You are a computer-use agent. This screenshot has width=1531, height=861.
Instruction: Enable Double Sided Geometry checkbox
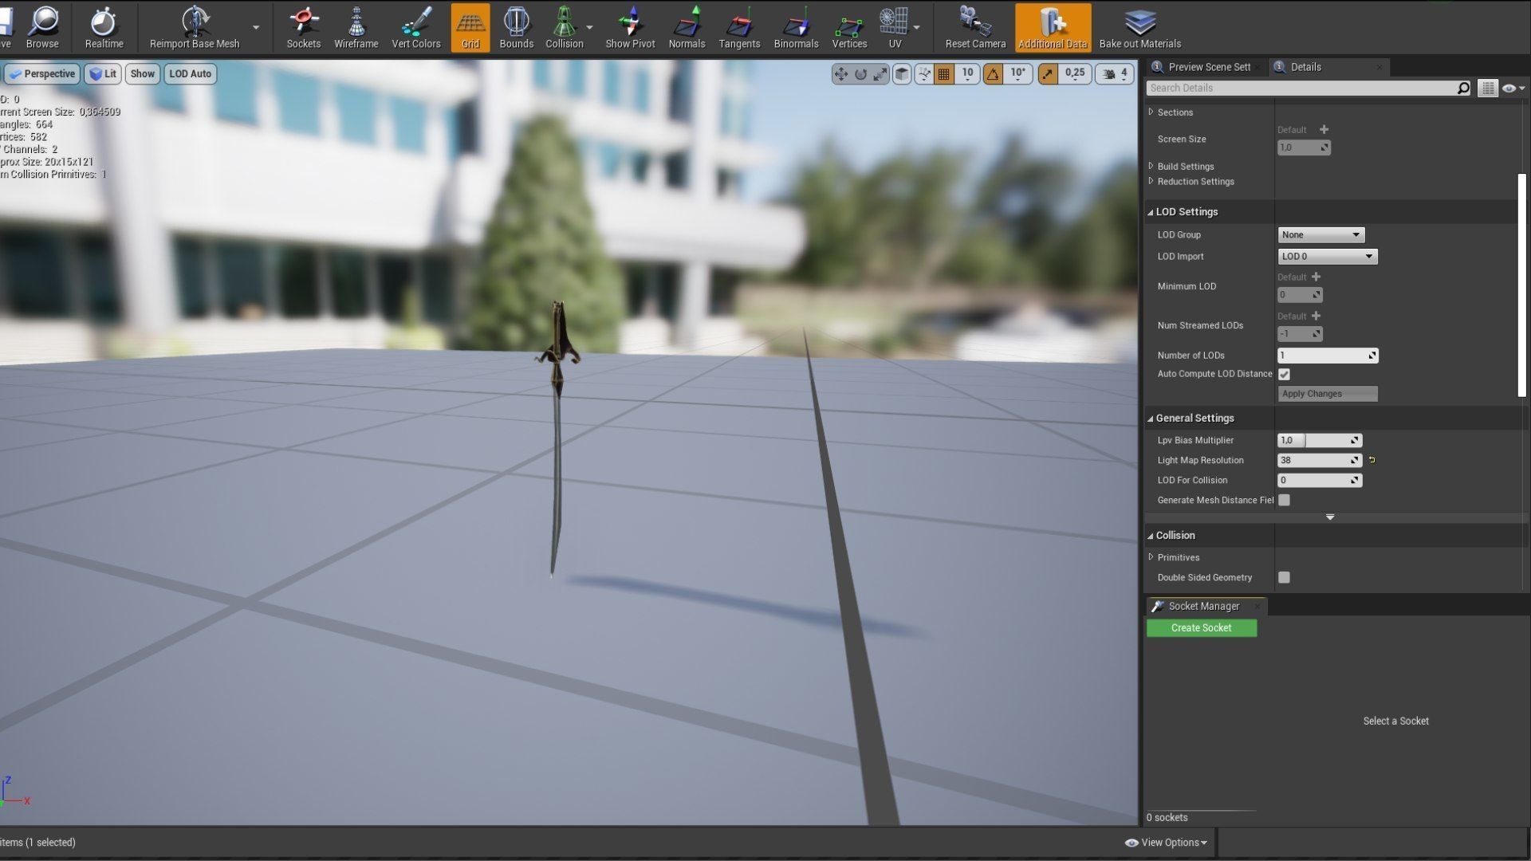tap(1284, 577)
